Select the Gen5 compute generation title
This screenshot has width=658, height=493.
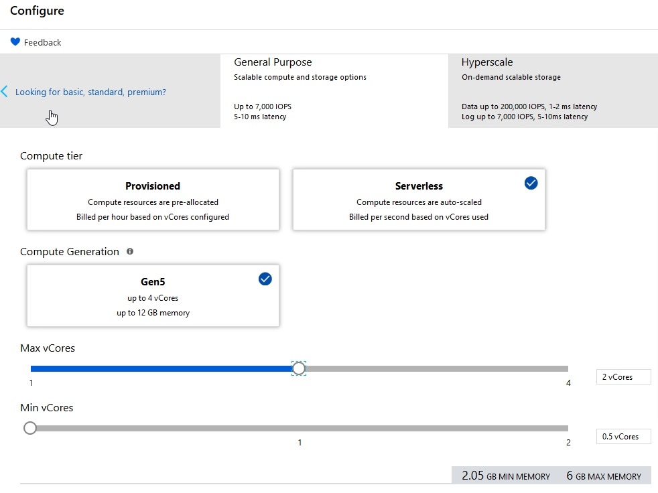(x=153, y=282)
